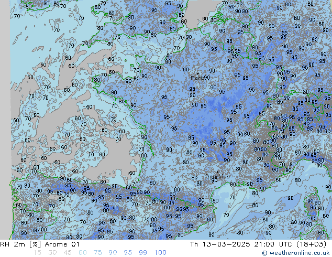Choose the 90 legend color value
The width and height of the screenshot is (332, 257).
113,253
